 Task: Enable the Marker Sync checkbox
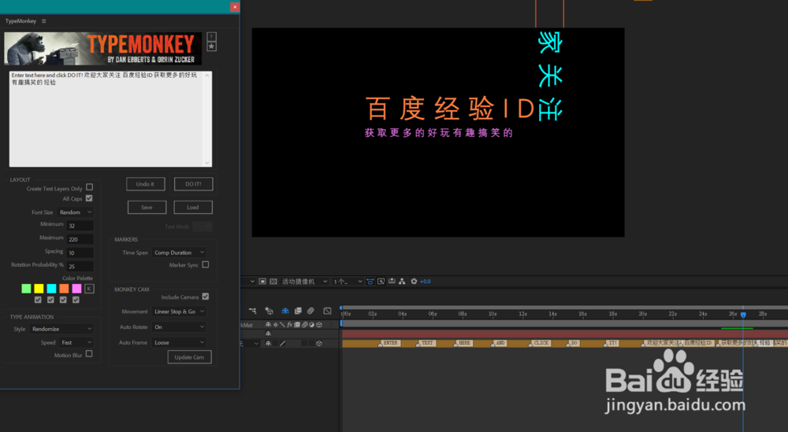[x=206, y=264]
